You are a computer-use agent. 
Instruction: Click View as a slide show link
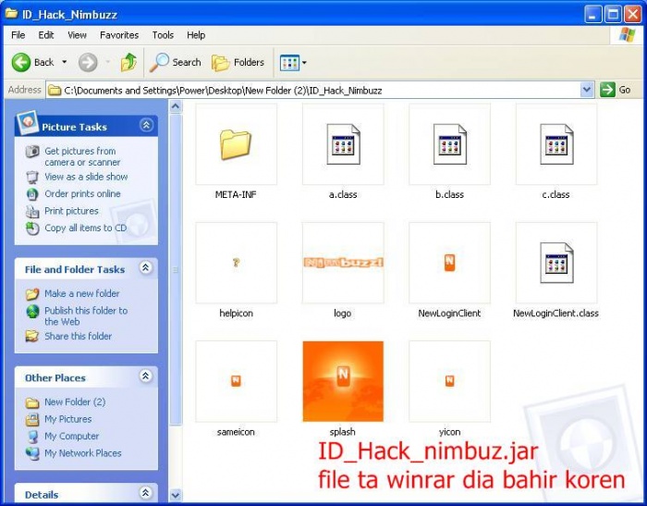[x=86, y=177]
